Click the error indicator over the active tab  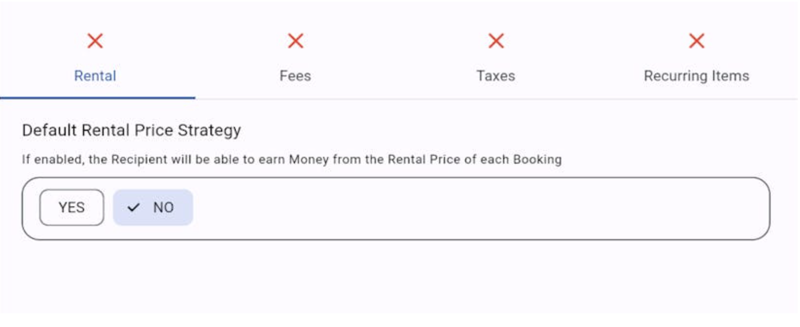click(x=95, y=41)
